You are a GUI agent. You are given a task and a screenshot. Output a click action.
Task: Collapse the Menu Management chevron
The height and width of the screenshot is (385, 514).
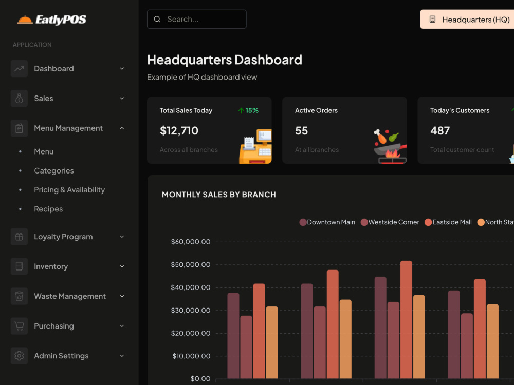(x=122, y=128)
